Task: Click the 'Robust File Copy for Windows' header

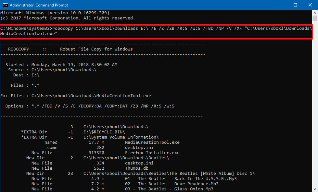Action: pos(96,49)
